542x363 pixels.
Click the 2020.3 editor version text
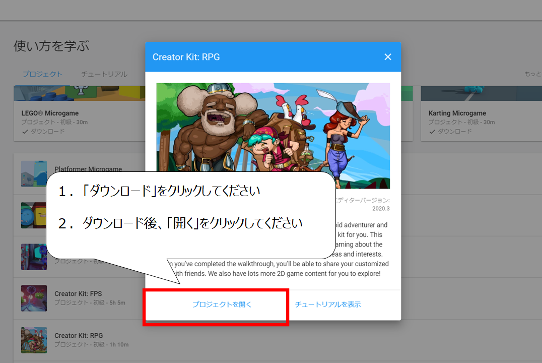381,209
